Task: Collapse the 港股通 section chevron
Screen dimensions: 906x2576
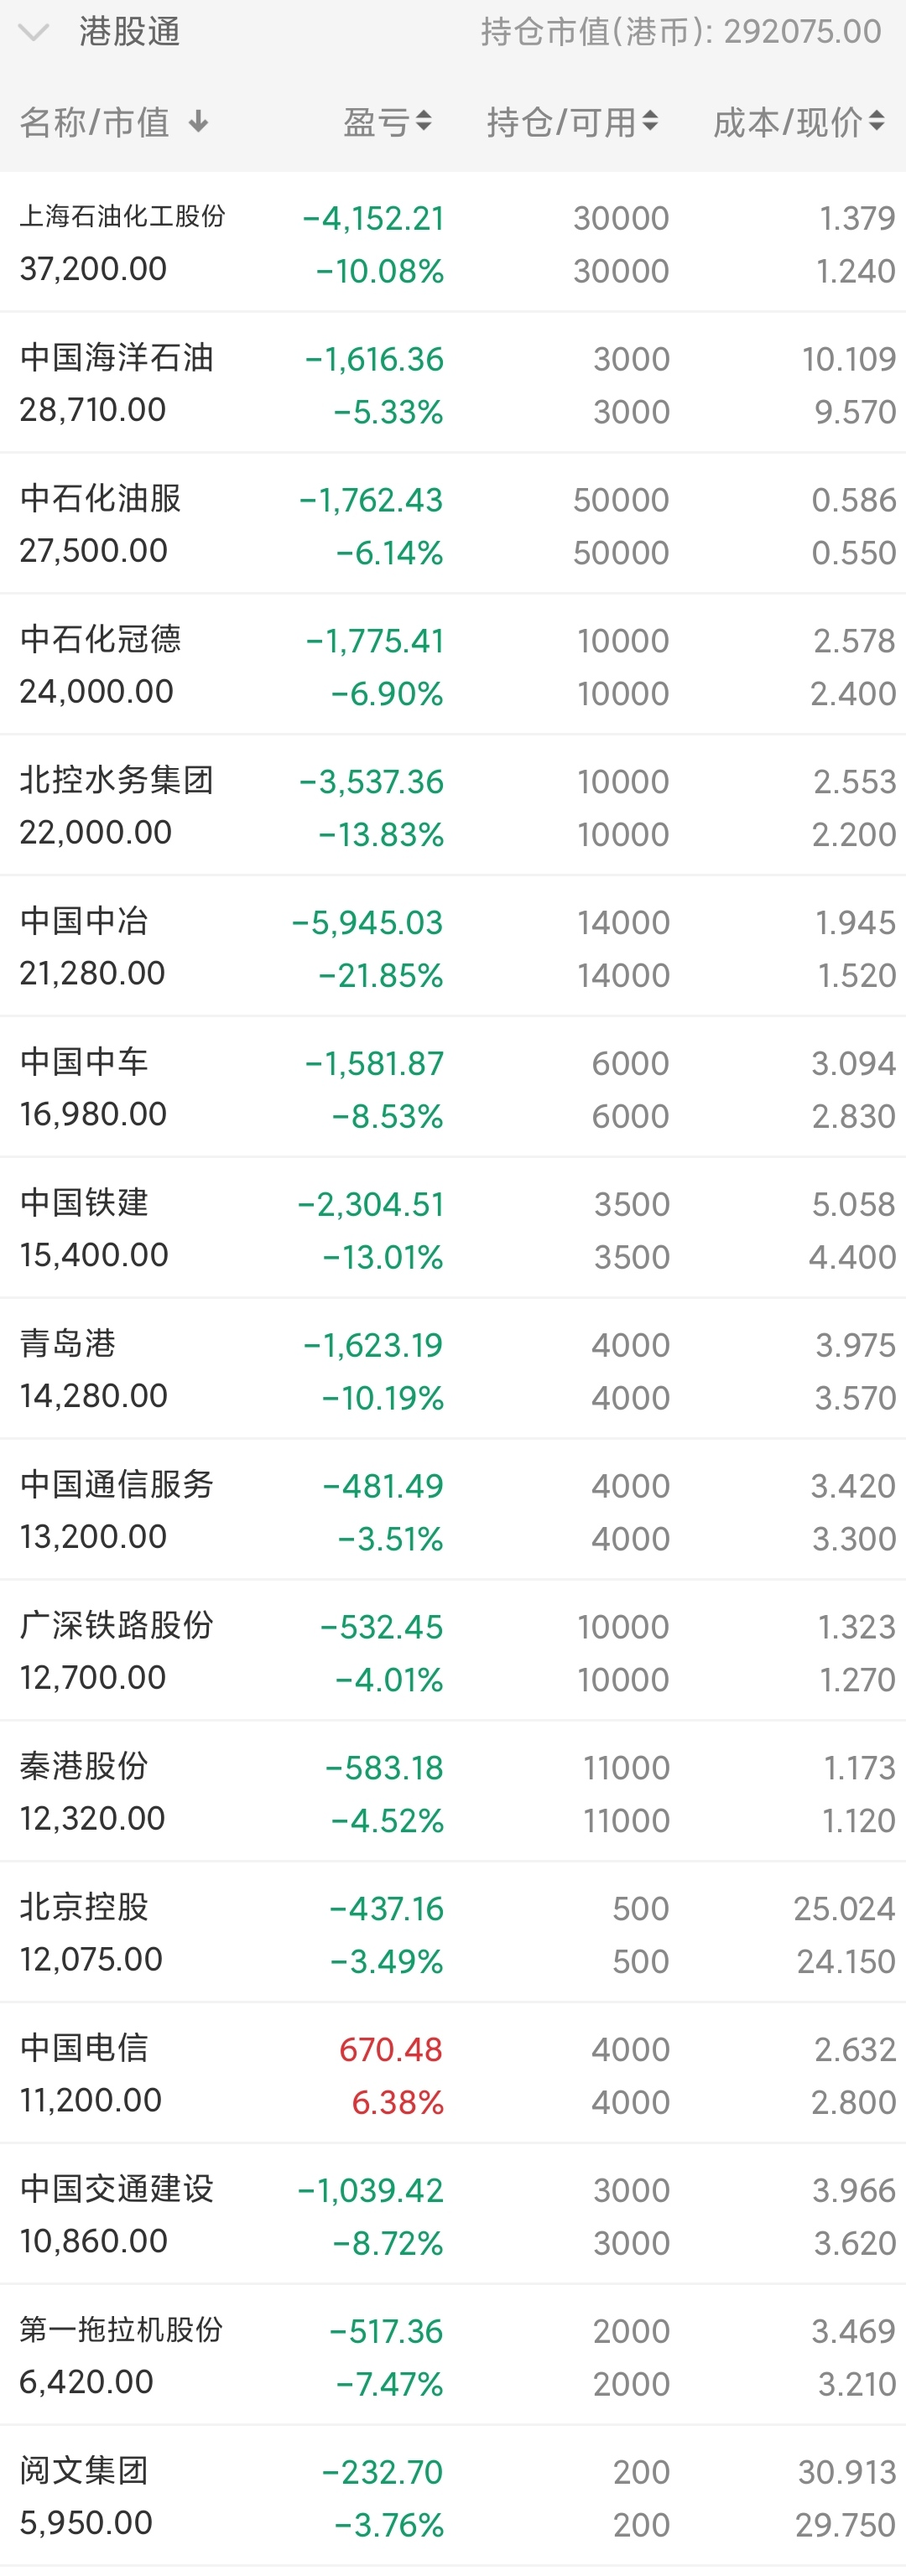Action: [33, 33]
